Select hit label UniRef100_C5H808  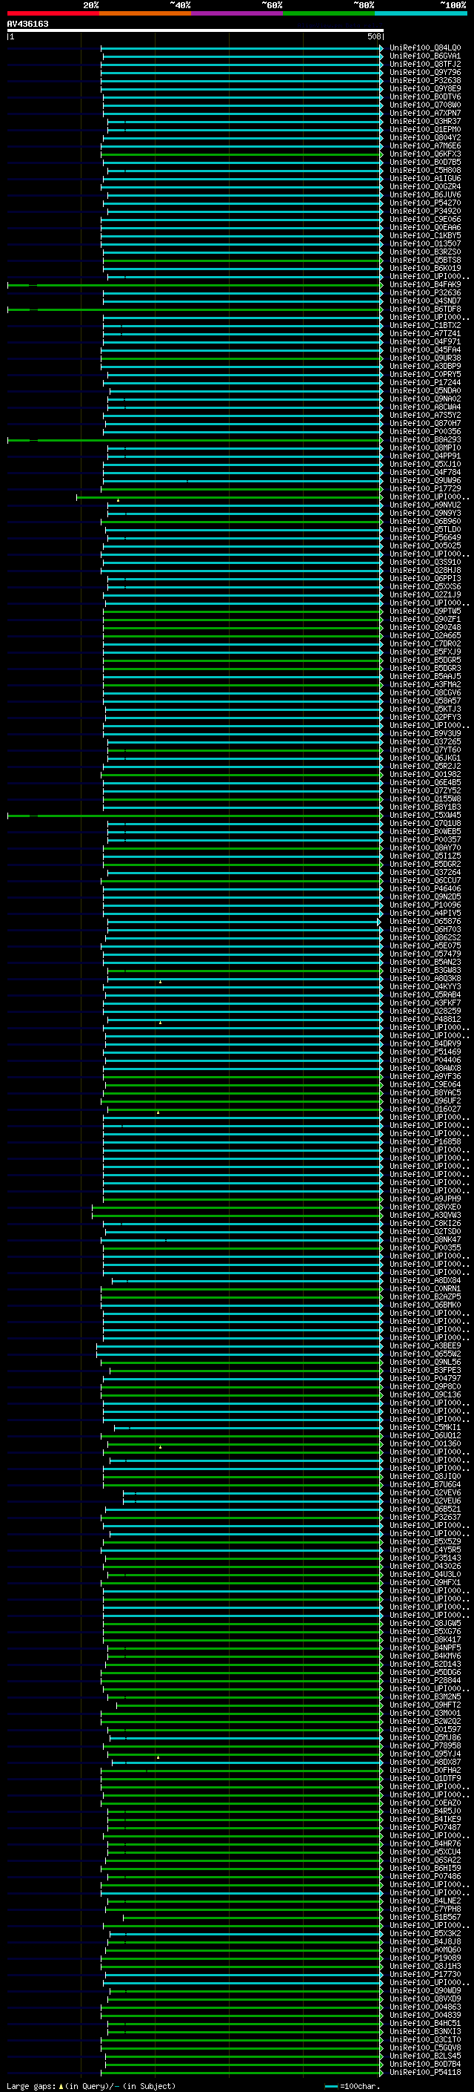click(x=424, y=171)
